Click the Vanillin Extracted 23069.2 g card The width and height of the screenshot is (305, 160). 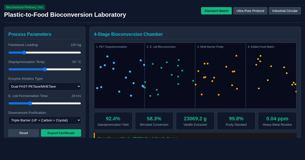[195, 121]
